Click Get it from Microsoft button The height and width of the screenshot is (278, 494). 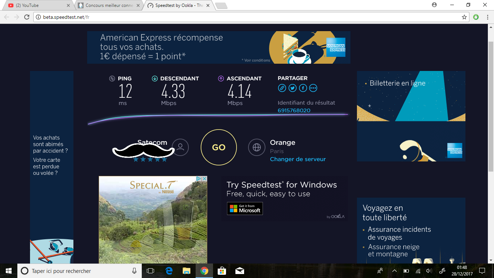245,208
